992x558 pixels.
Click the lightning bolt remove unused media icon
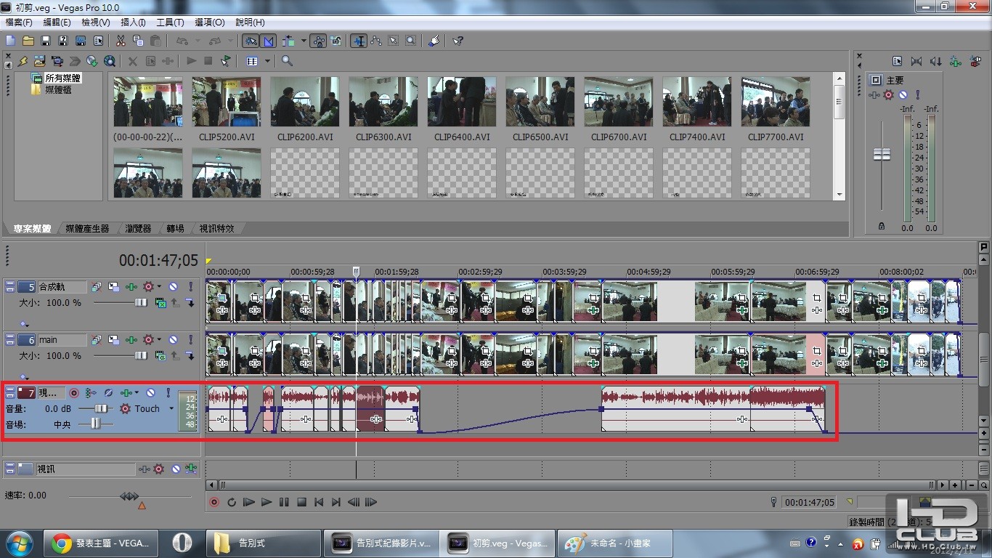(23, 61)
